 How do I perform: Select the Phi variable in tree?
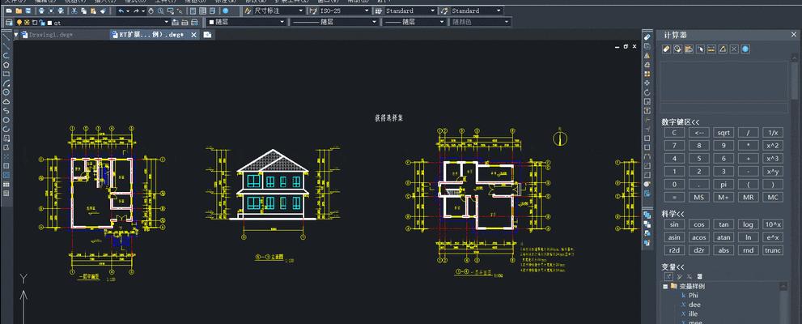tap(693, 296)
